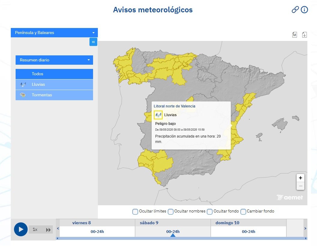
Task: Click the 'domingo 10' day header
Action: tap(227, 223)
